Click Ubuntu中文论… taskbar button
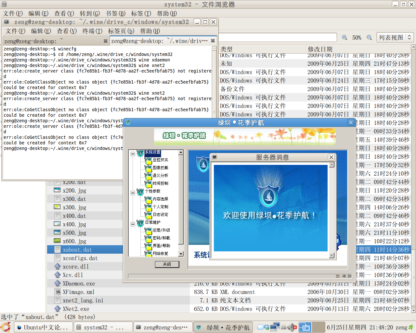Screen dimensions: 416x333 (x=44, y=327)
